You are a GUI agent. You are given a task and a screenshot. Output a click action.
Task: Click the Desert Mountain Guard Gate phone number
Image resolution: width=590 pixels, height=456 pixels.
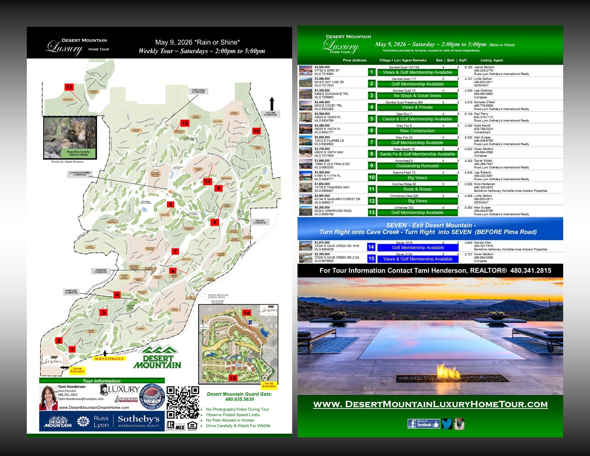pos(240,399)
